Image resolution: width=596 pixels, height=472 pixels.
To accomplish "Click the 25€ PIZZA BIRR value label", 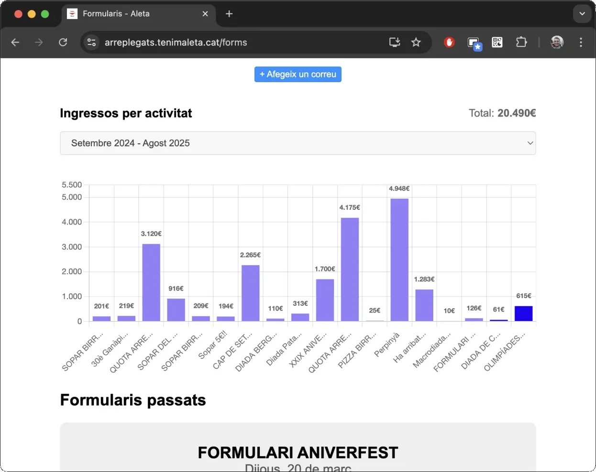I will pos(375,311).
